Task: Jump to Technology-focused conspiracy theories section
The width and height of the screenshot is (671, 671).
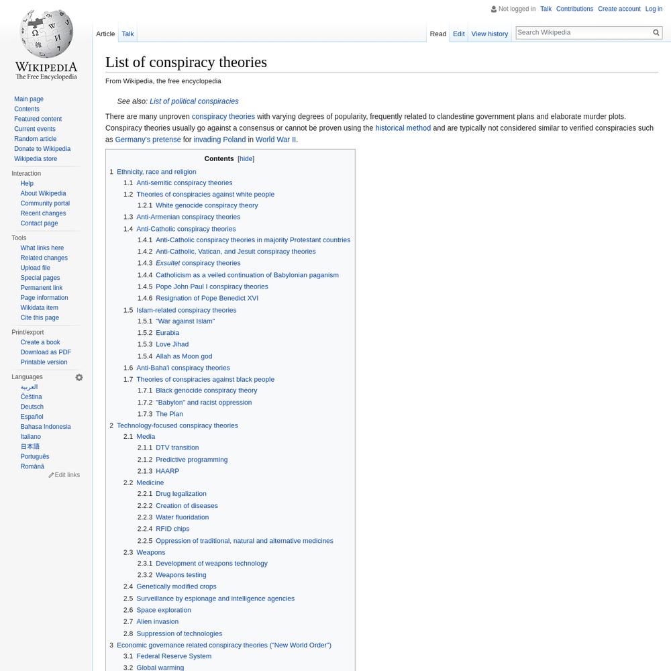Action: point(177,426)
